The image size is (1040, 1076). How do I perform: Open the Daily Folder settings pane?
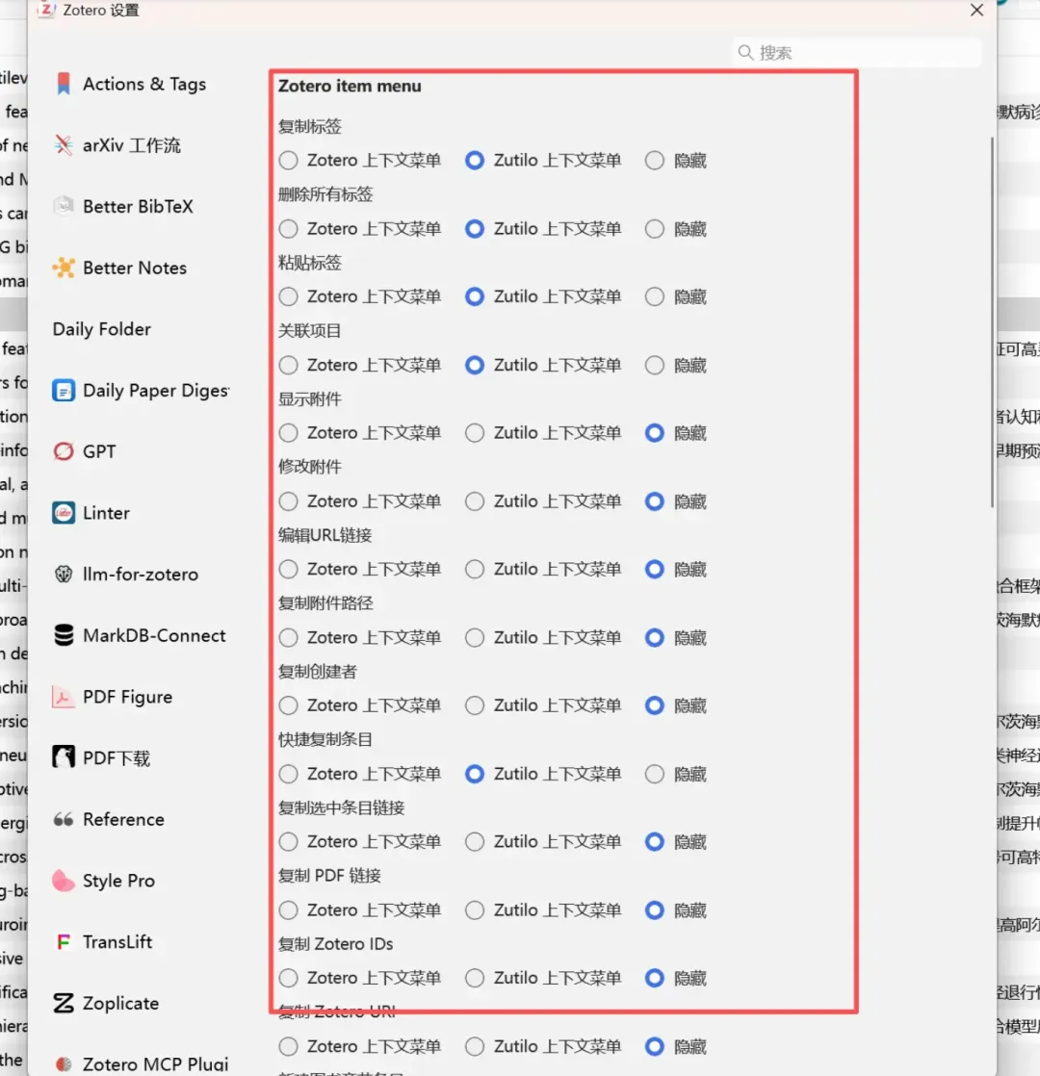click(102, 329)
